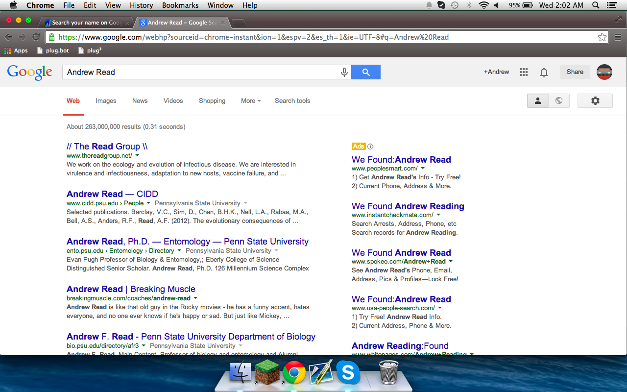This screenshot has width=627, height=392.
Task: Open 'Andrew Read | Breaking Muscle' result
Action: point(131,289)
